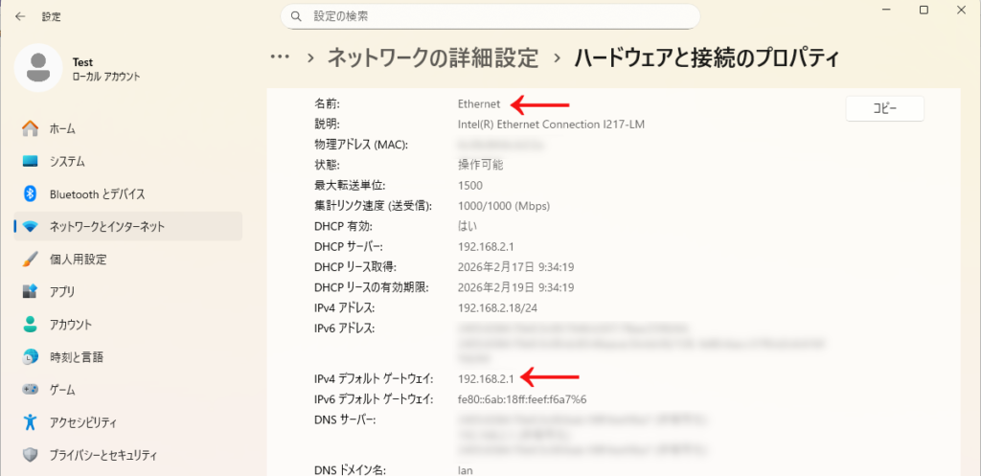Expand the breadcrumb ellipsis menu
Image resolution: width=981 pixels, height=476 pixels.
[280, 57]
